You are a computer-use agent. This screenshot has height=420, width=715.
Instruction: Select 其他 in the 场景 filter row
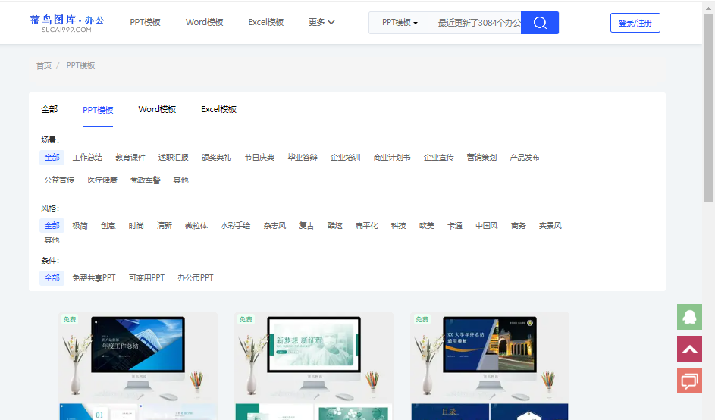[181, 180]
